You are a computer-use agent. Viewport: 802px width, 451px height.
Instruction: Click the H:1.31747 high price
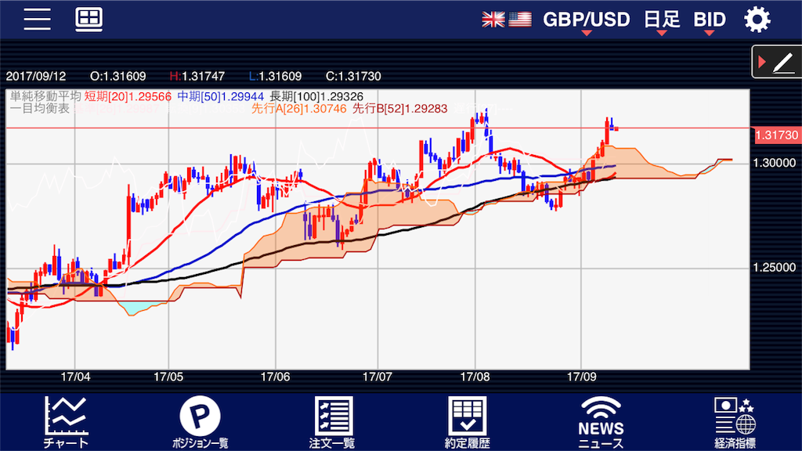click(197, 76)
